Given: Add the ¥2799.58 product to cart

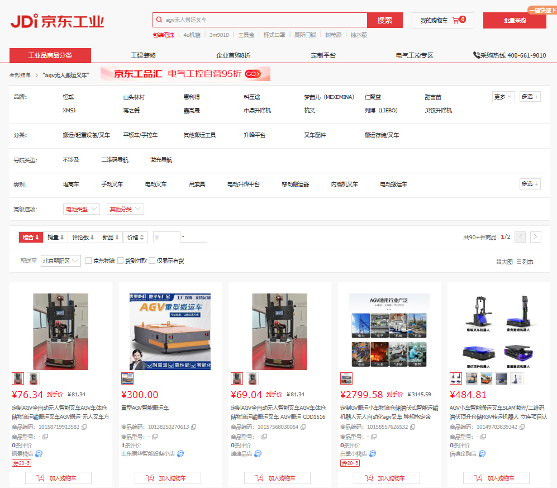Looking at the screenshot, I should click(387, 478).
